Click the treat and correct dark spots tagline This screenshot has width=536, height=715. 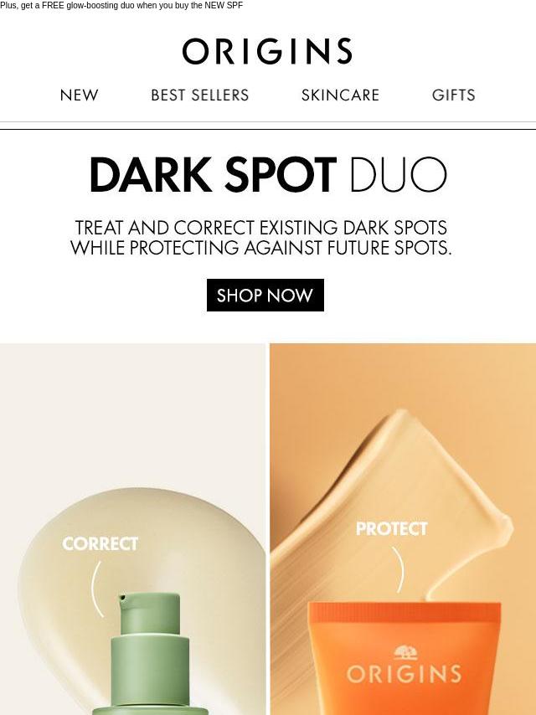[x=261, y=238]
